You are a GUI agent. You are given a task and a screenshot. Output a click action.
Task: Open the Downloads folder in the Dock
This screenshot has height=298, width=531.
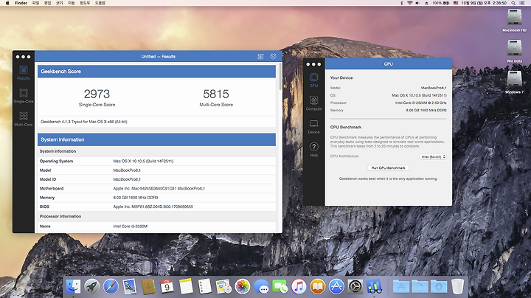click(439, 286)
